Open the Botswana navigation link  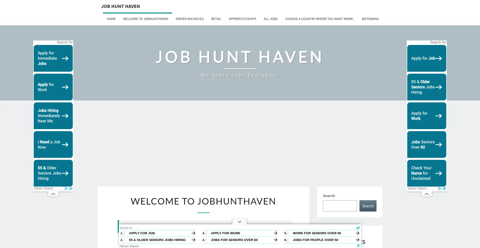(x=370, y=19)
